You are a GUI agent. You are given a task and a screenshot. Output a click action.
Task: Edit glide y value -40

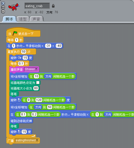[x=59, y=46]
